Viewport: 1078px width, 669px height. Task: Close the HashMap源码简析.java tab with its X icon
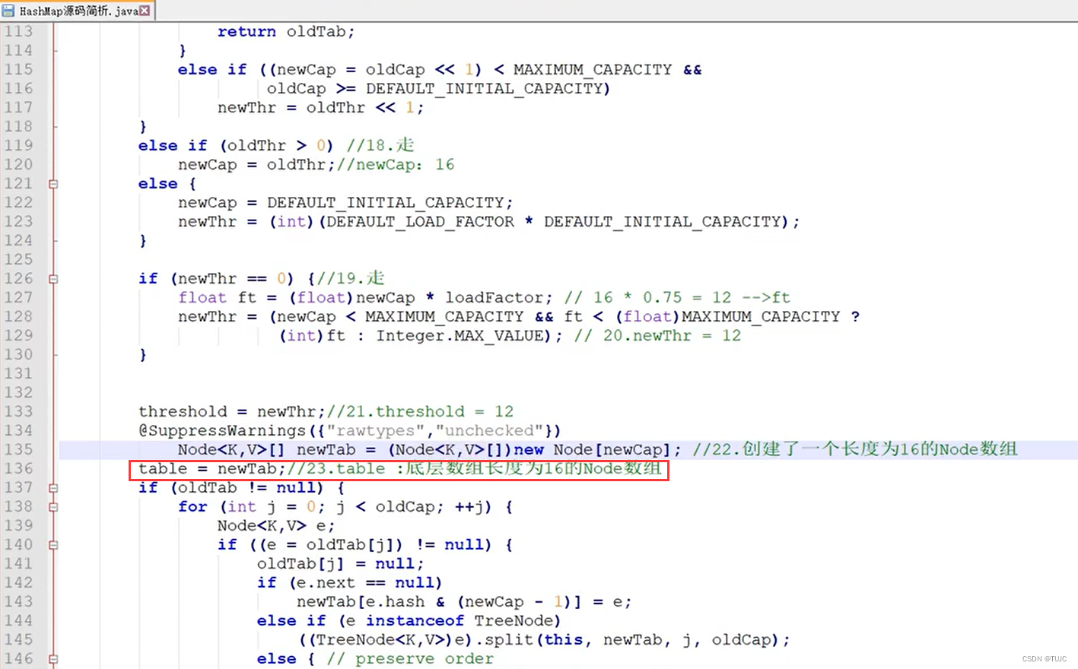click(145, 11)
